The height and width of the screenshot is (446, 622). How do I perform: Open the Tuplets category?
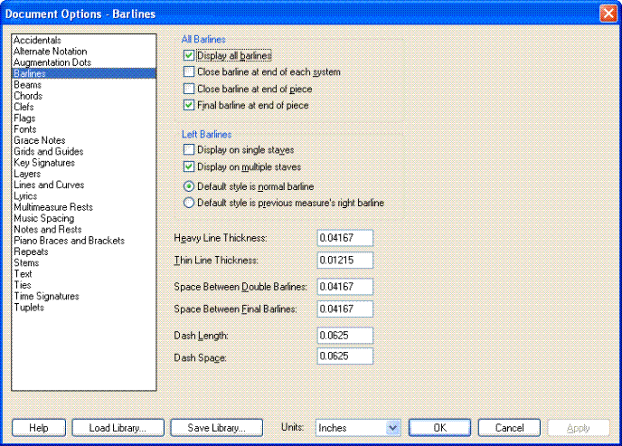[29, 308]
